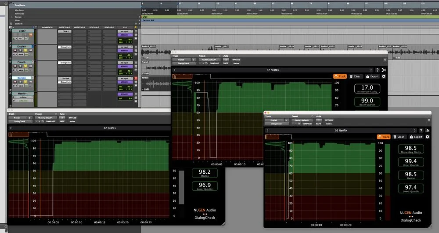Toggle Track button in English DialogCheck window
Viewport: 439px width, 233px height.
coord(384,137)
